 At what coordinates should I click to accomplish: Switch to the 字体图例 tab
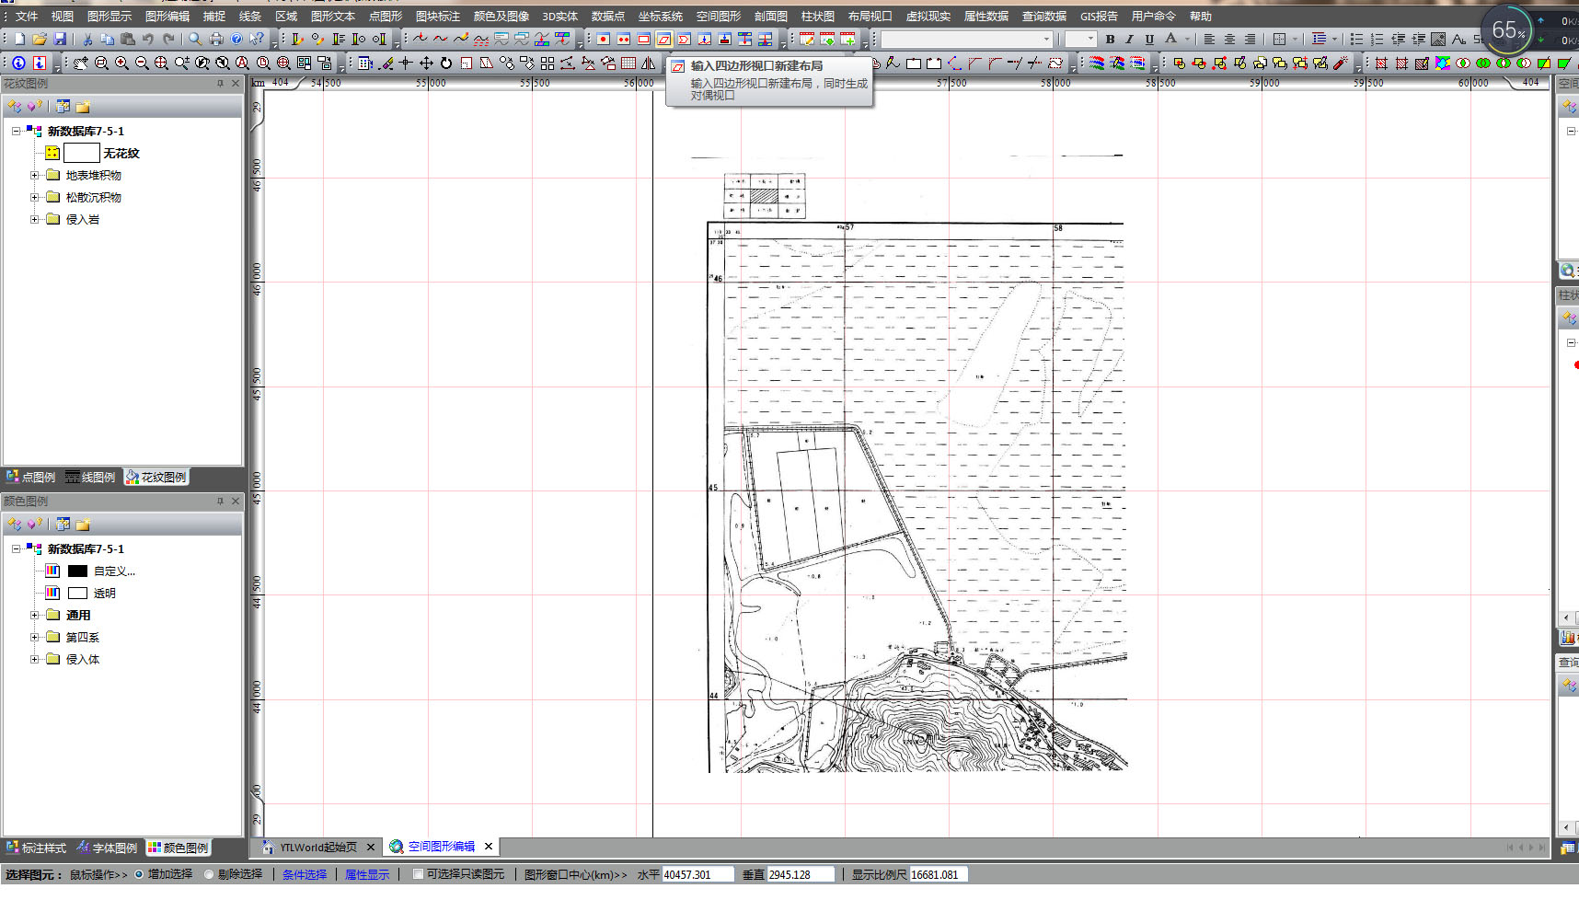(108, 848)
